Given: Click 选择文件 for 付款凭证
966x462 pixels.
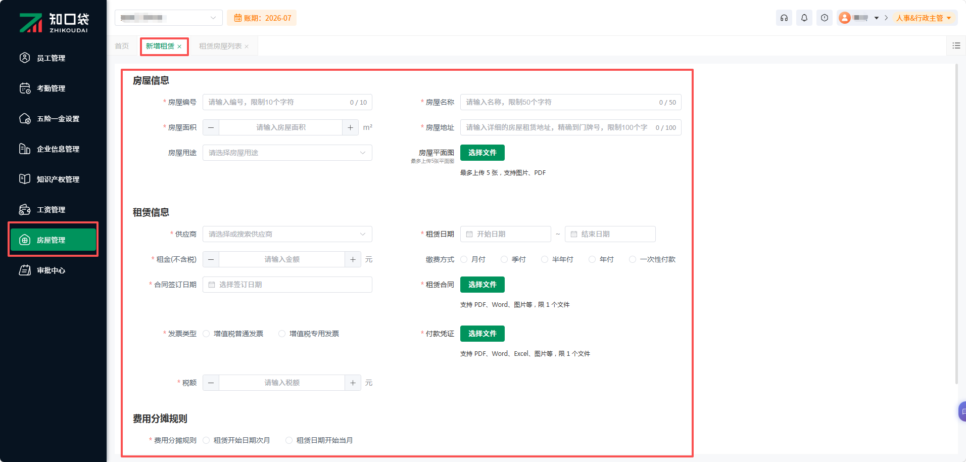Looking at the screenshot, I should click(482, 334).
